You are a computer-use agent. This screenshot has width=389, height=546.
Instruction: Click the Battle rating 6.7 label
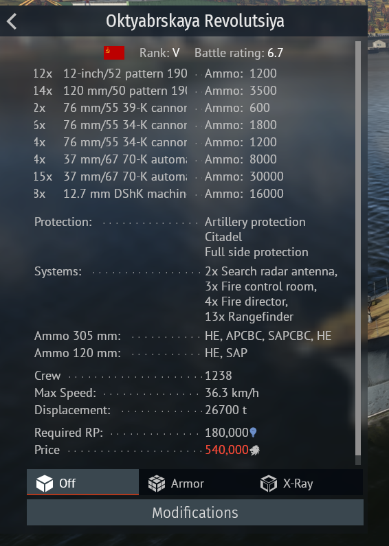pos(238,53)
